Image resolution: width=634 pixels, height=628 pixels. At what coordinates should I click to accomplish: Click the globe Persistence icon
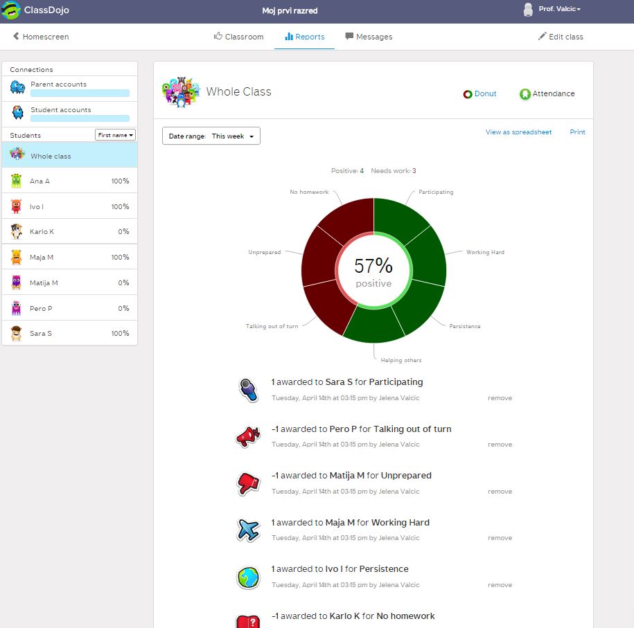pyautogui.click(x=247, y=577)
